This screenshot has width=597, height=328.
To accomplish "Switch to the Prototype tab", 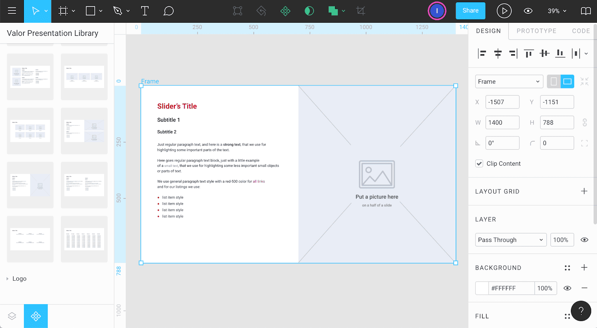I will (536, 31).
